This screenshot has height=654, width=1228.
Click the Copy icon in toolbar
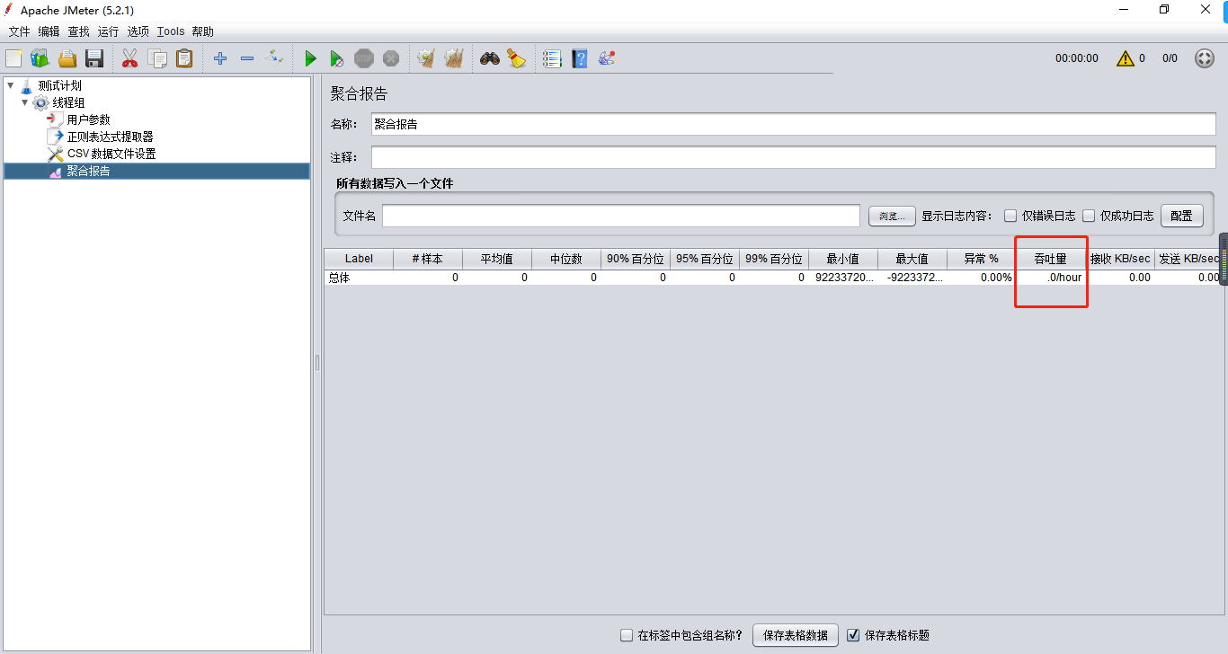click(x=157, y=58)
